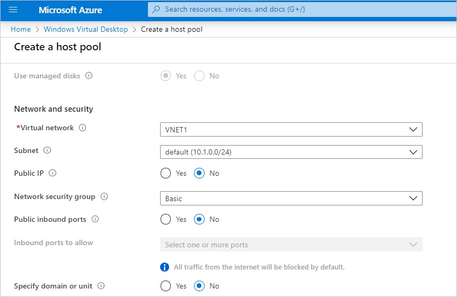Screen dimensions: 457x297
Task: Show info tooltip for Subnet
Action: point(47,150)
